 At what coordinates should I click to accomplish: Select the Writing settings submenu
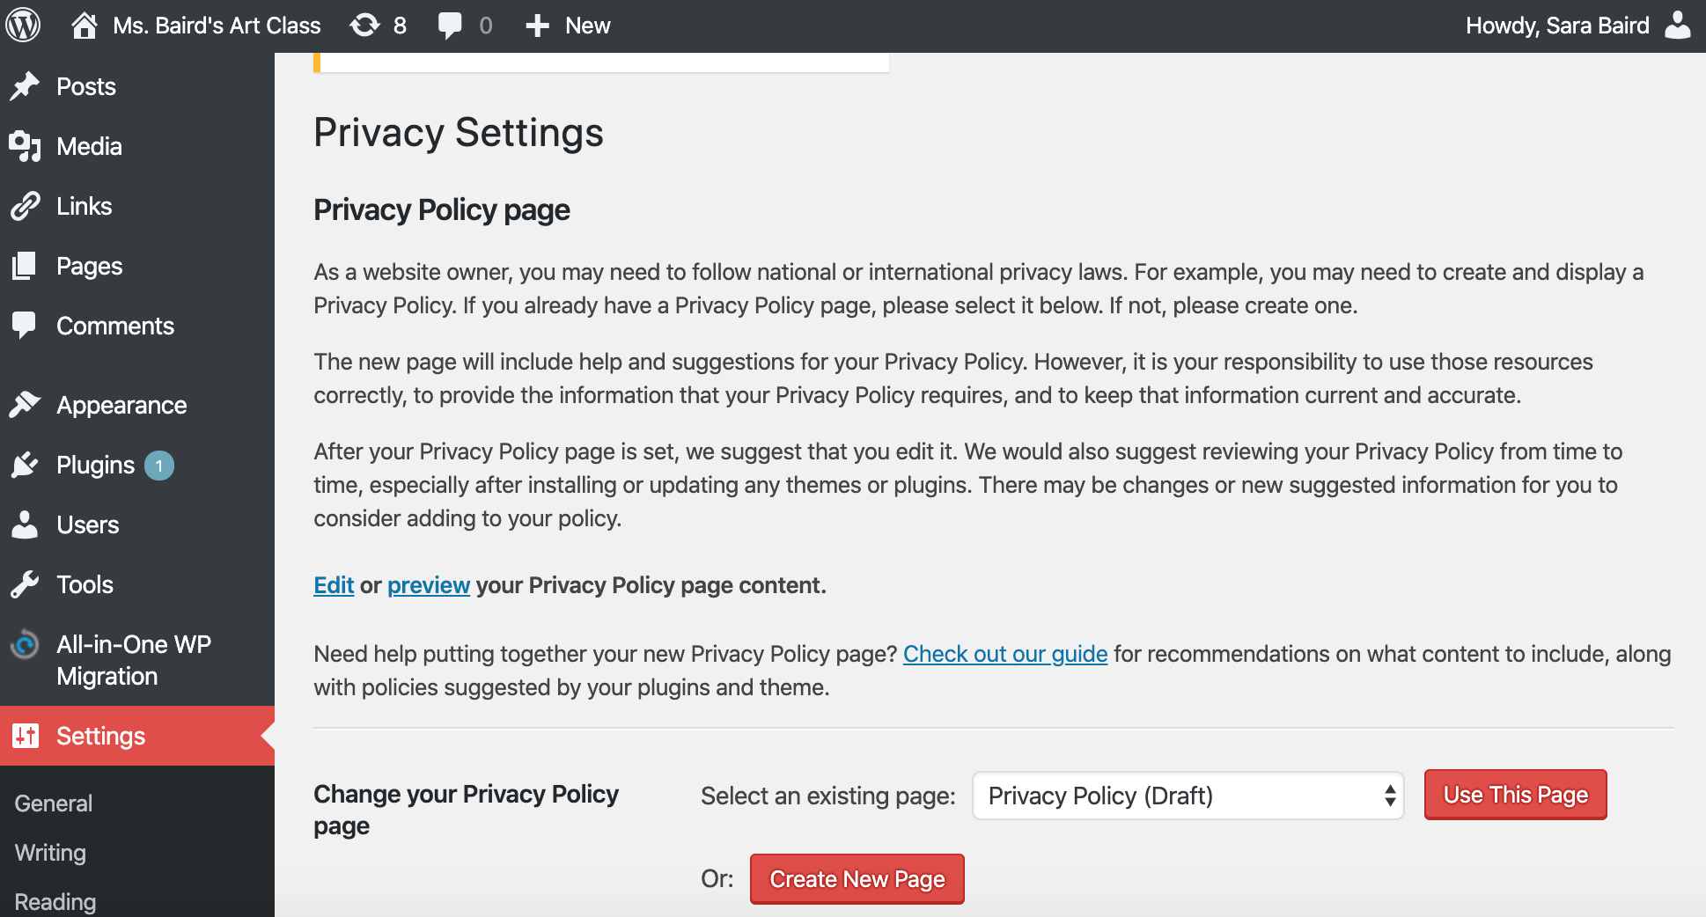pyautogui.click(x=50, y=853)
